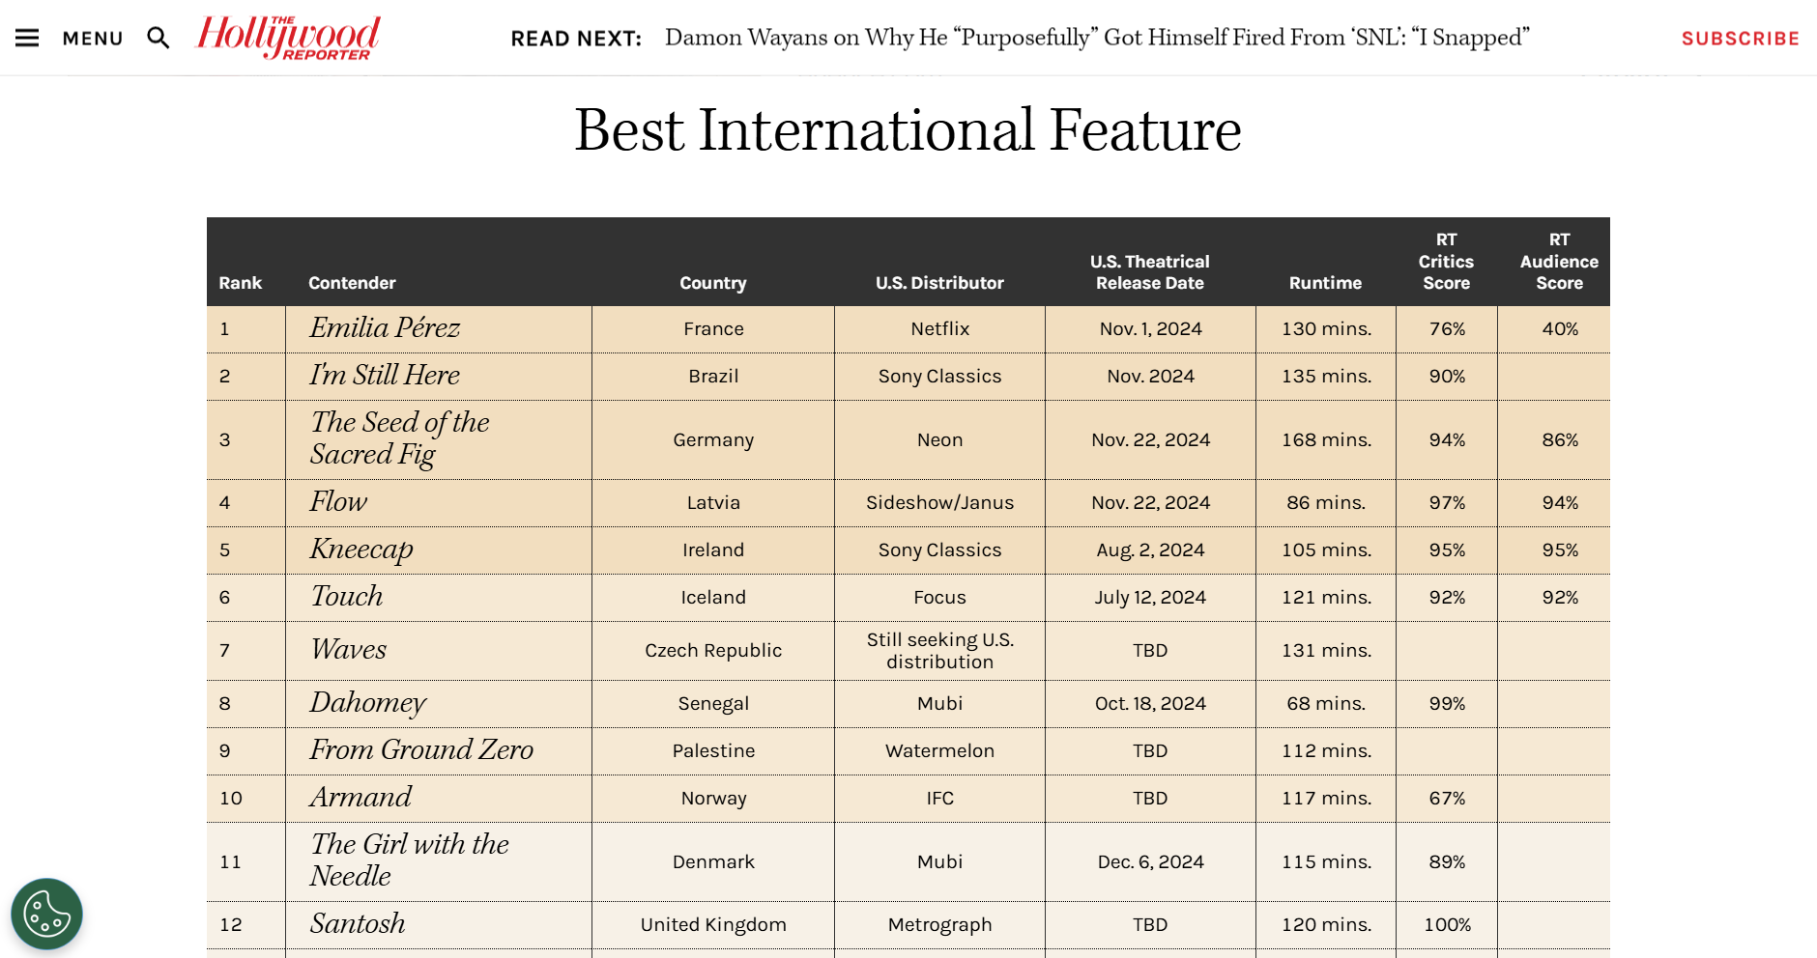The image size is (1817, 958).
Task: Select the From Ground Zero title
Action: (x=421, y=749)
